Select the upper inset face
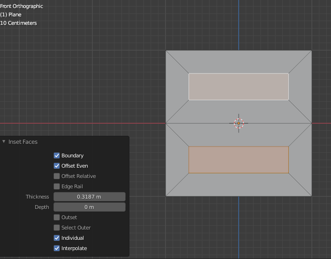This screenshot has height=259, width=331. [x=239, y=87]
